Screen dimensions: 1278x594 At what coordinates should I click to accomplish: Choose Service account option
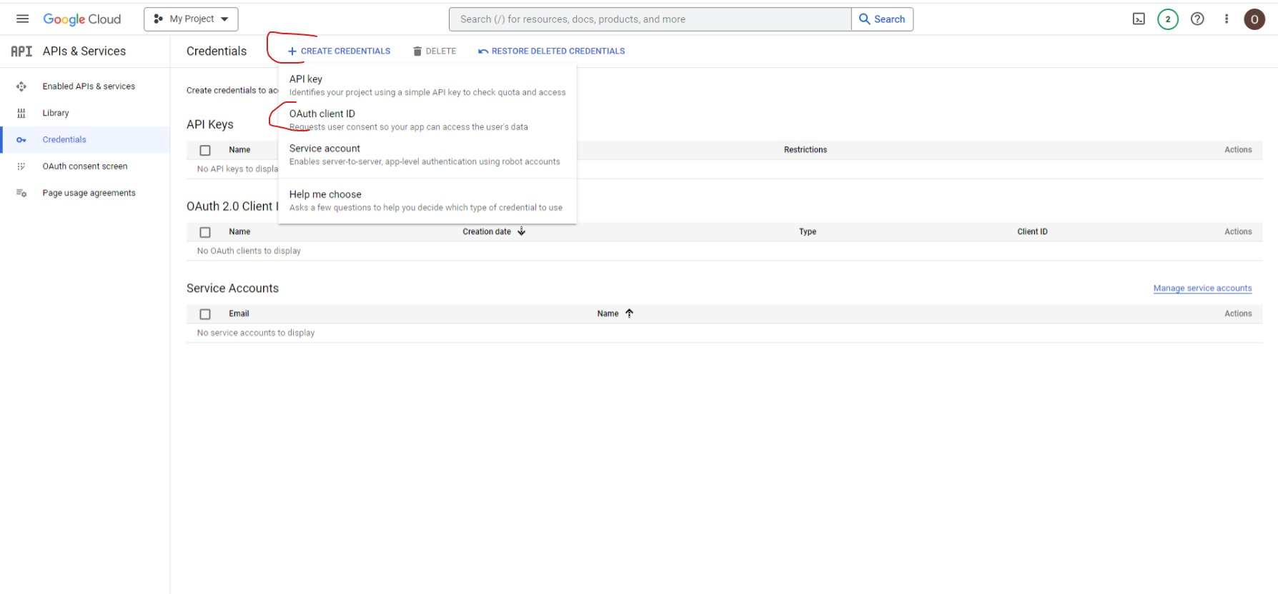(x=427, y=154)
